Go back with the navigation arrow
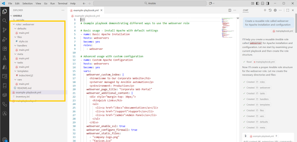The image size is (297, 142). pos(84,3)
